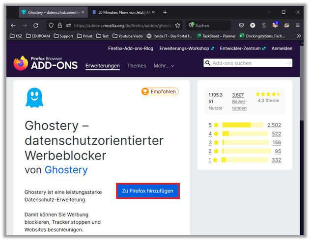This screenshot has width=310, height=241.
Task: Click the Zu Firefox hinzufügen button
Action: click(x=147, y=191)
